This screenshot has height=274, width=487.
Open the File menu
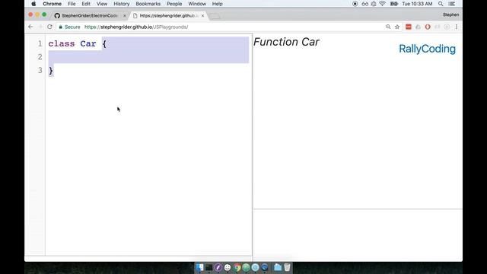coord(72,4)
